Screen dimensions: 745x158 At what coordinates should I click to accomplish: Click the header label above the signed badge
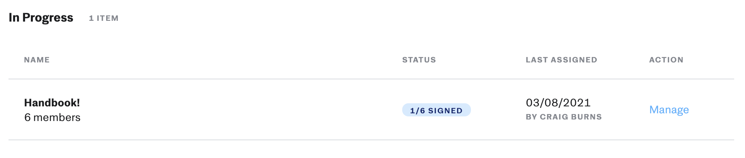(x=419, y=60)
